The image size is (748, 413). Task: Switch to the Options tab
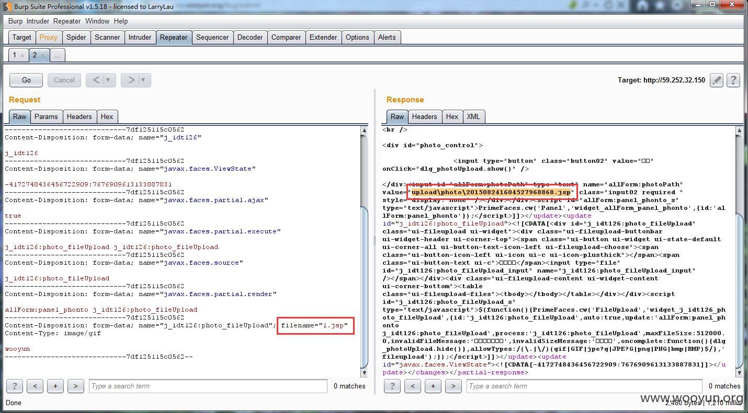(357, 37)
